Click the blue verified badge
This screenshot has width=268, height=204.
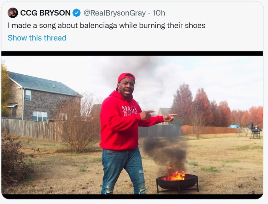[x=77, y=13]
